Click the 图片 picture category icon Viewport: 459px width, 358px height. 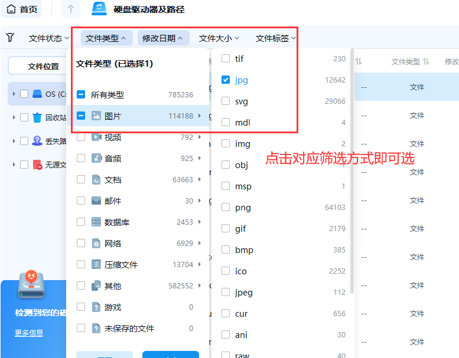click(x=96, y=116)
